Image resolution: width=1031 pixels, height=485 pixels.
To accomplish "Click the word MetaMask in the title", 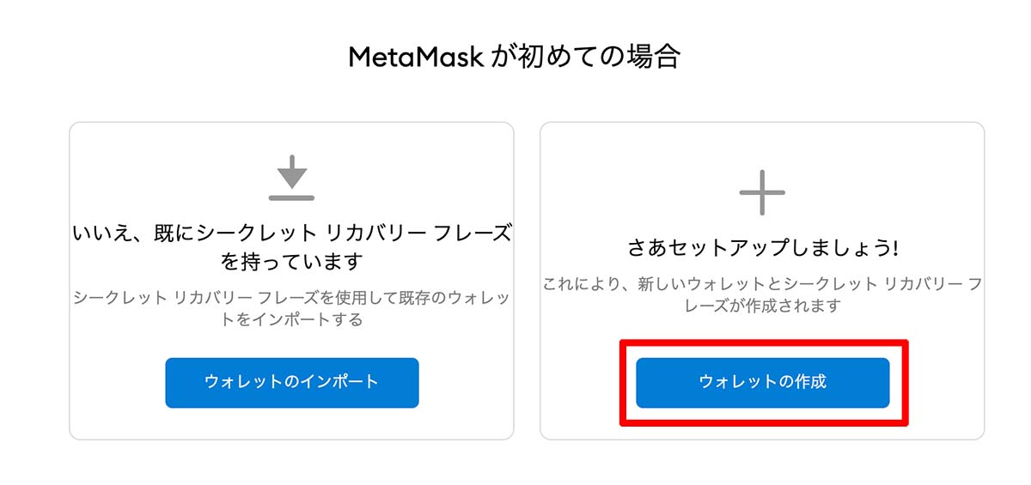I will point(416,58).
